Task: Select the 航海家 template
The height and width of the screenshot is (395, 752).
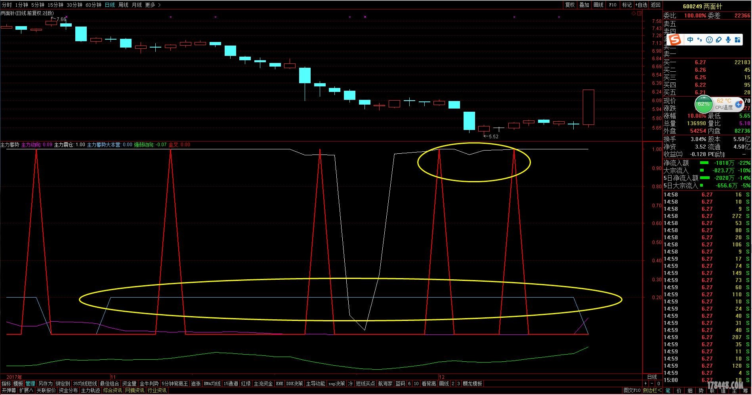Action: tap(385, 384)
